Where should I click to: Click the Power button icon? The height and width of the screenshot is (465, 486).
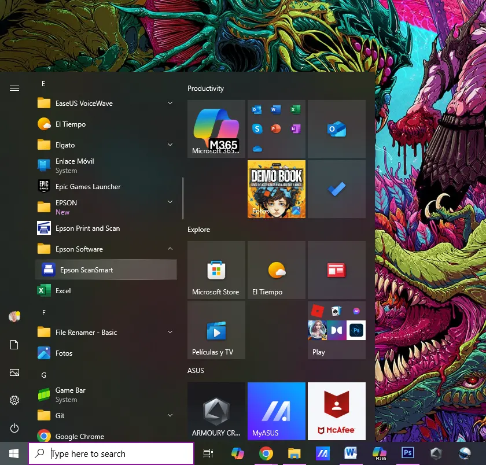click(x=14, y=428)
